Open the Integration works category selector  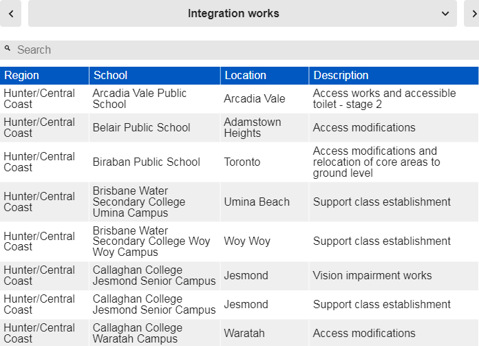(x=242, y=14)
